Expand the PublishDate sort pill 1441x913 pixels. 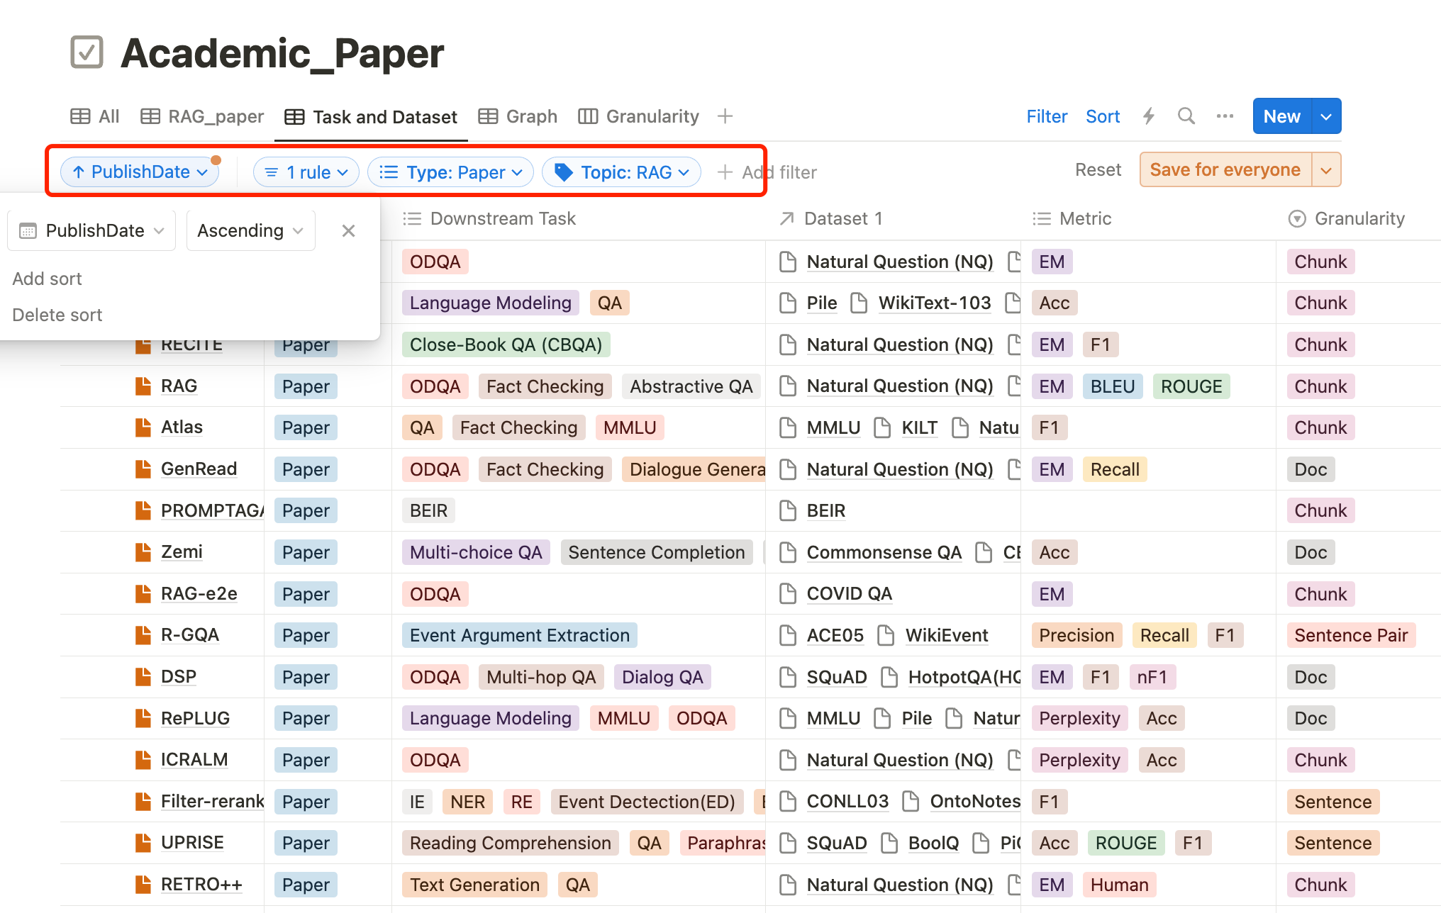click(x=140, y=172)
